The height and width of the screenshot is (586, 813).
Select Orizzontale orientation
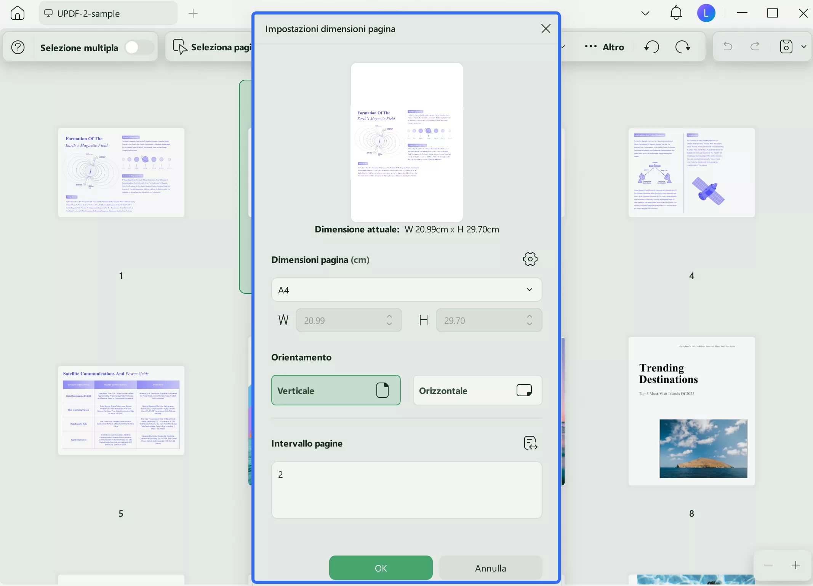point(477,390)
